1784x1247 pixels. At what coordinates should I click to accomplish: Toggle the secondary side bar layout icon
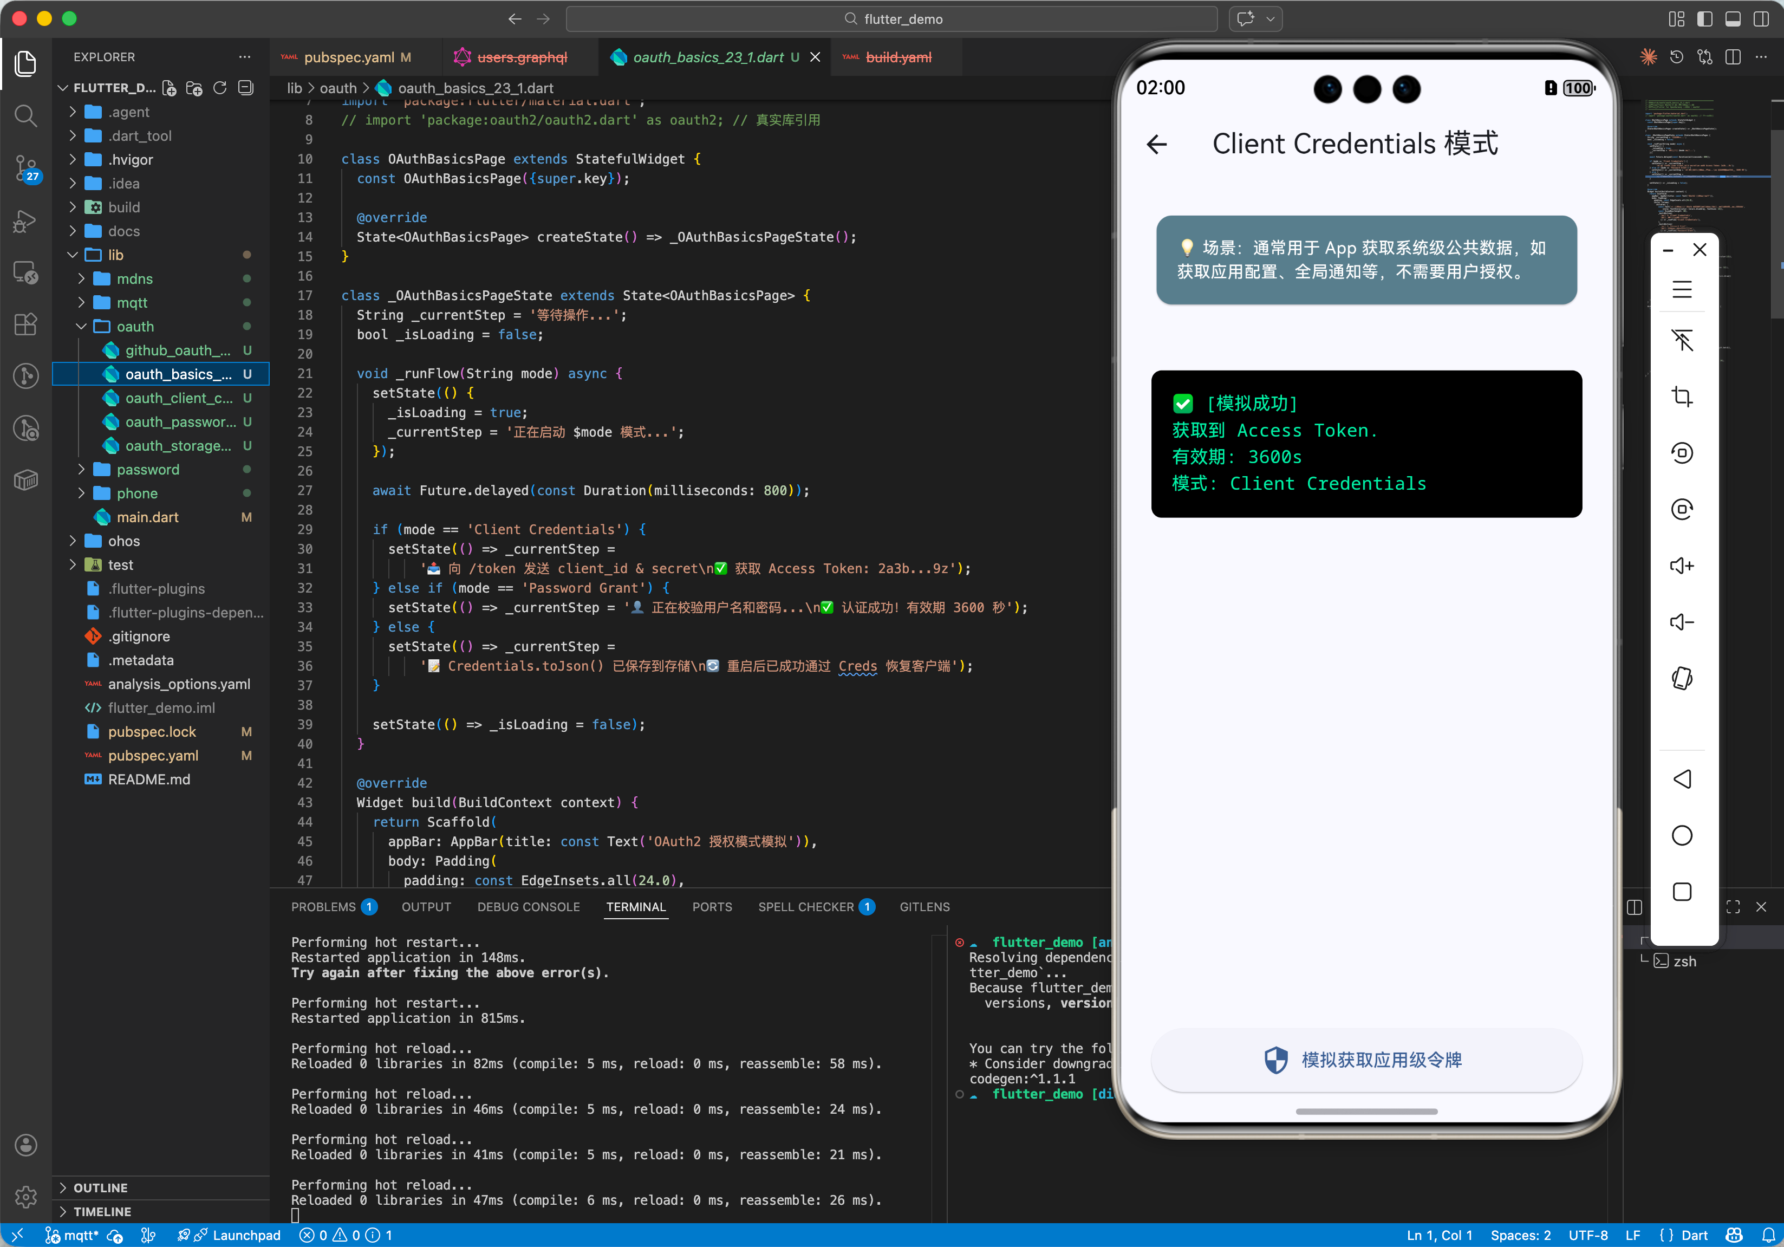tap(1761, 18)
